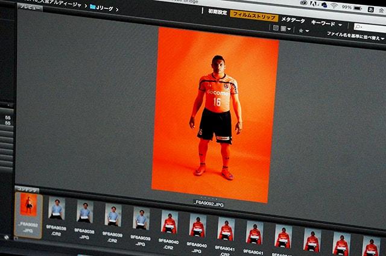Screen dimensions: 386x256
Task: Check the battery status icon
Action: point(358,8)
